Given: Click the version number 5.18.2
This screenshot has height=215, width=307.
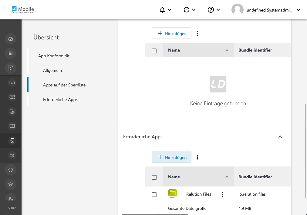Looking at the screenshot, I should [12, 208].
